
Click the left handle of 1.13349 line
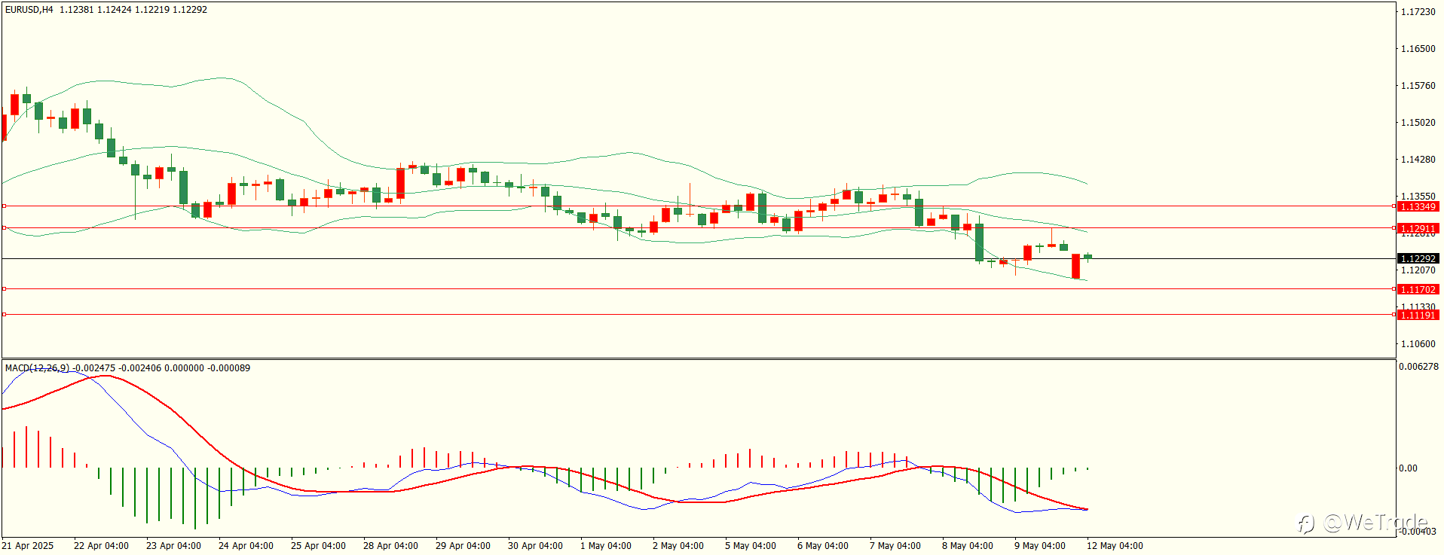click(4, 206)
